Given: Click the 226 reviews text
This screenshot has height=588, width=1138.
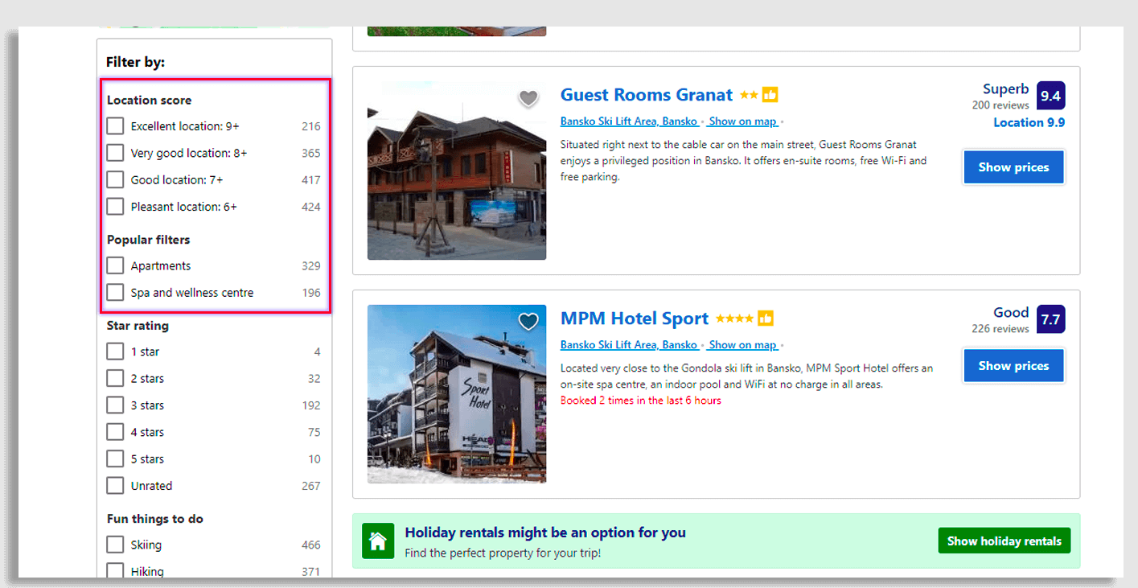Looking at the screenshot, I should pos(1000,329).
